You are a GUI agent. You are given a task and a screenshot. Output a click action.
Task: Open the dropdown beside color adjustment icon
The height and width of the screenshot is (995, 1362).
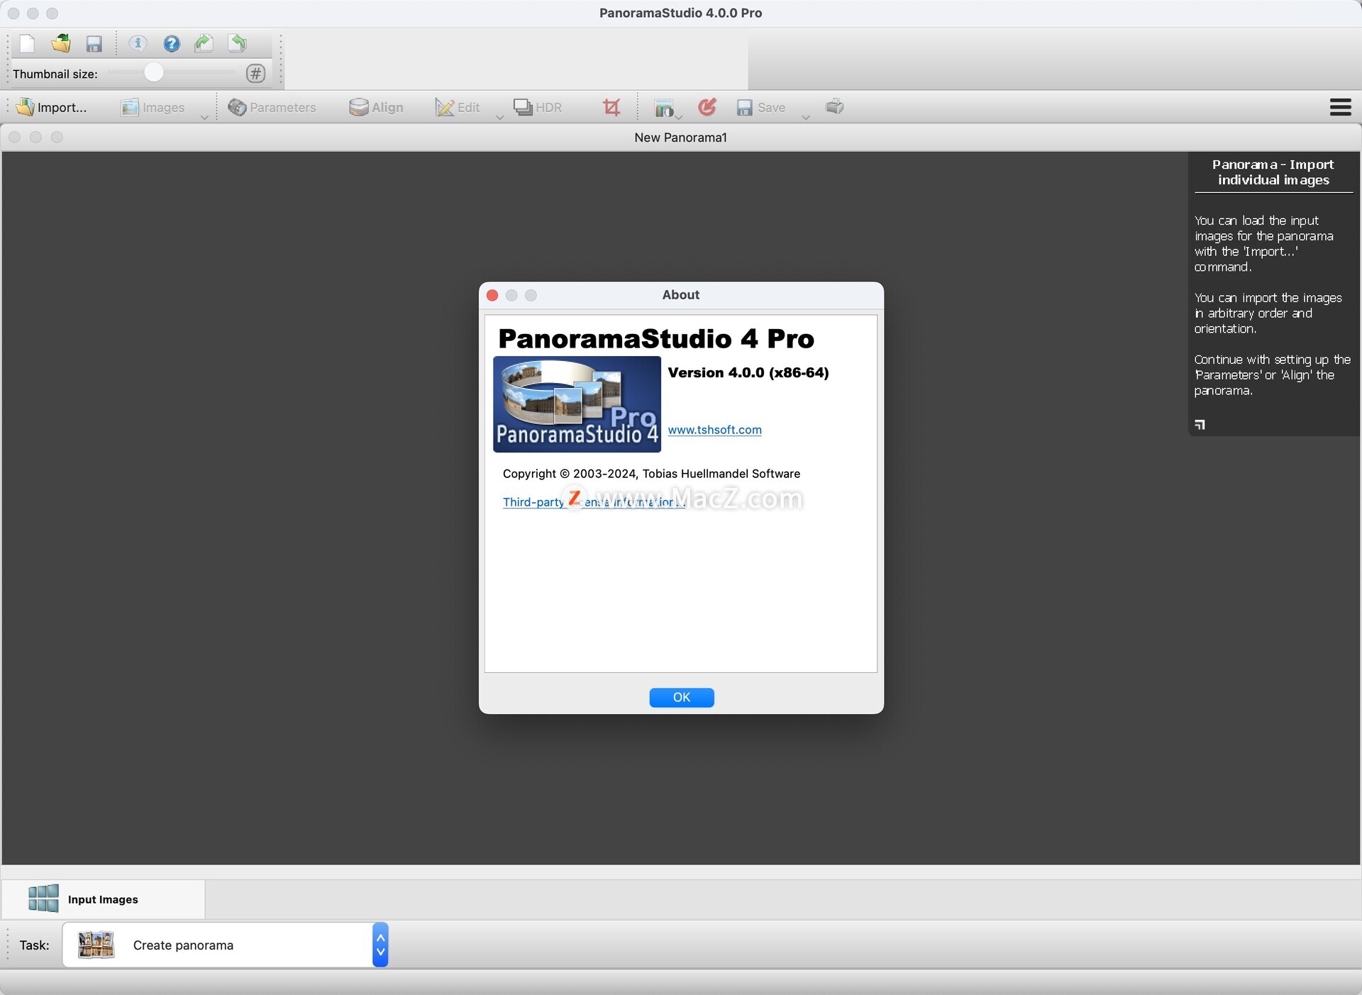coord(679,117)
